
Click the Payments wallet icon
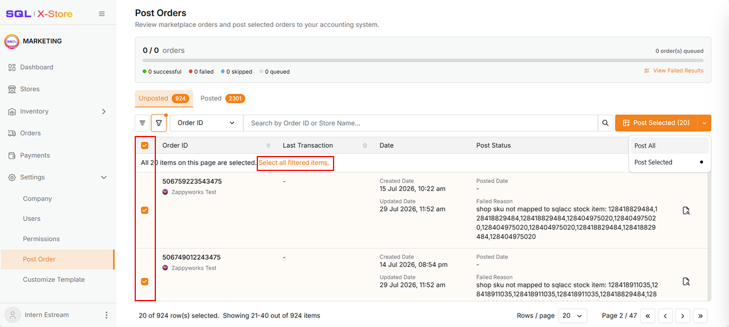(12, 155)
